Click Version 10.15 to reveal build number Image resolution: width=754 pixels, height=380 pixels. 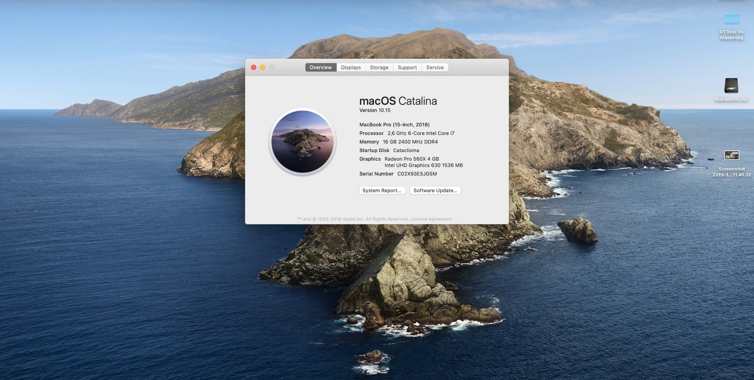click(375, 110)
